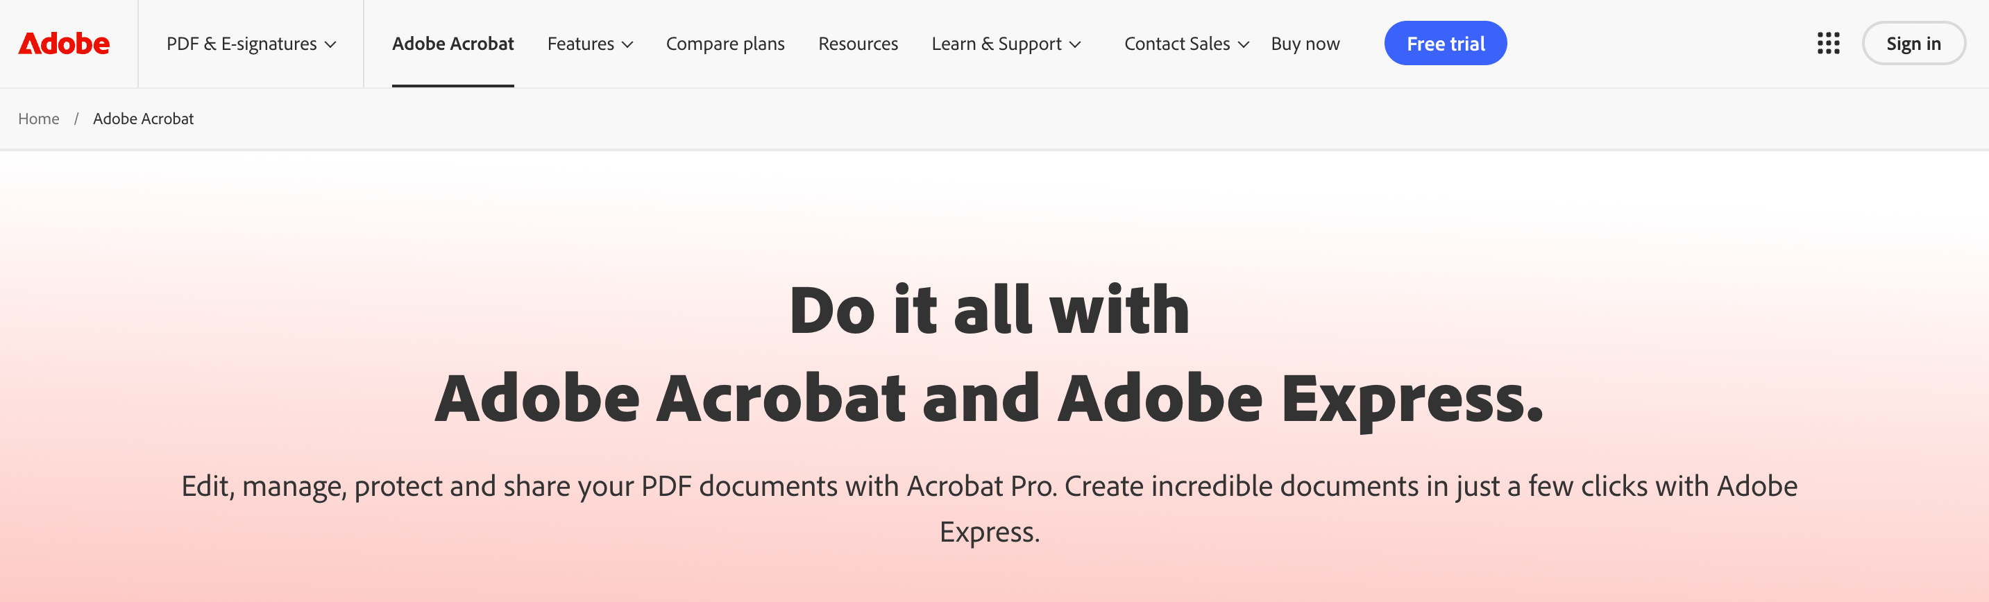The width and height of the screenshot is (1989, 602).
Task: Open the app switcher grid icon
Action: (1827, 43)
